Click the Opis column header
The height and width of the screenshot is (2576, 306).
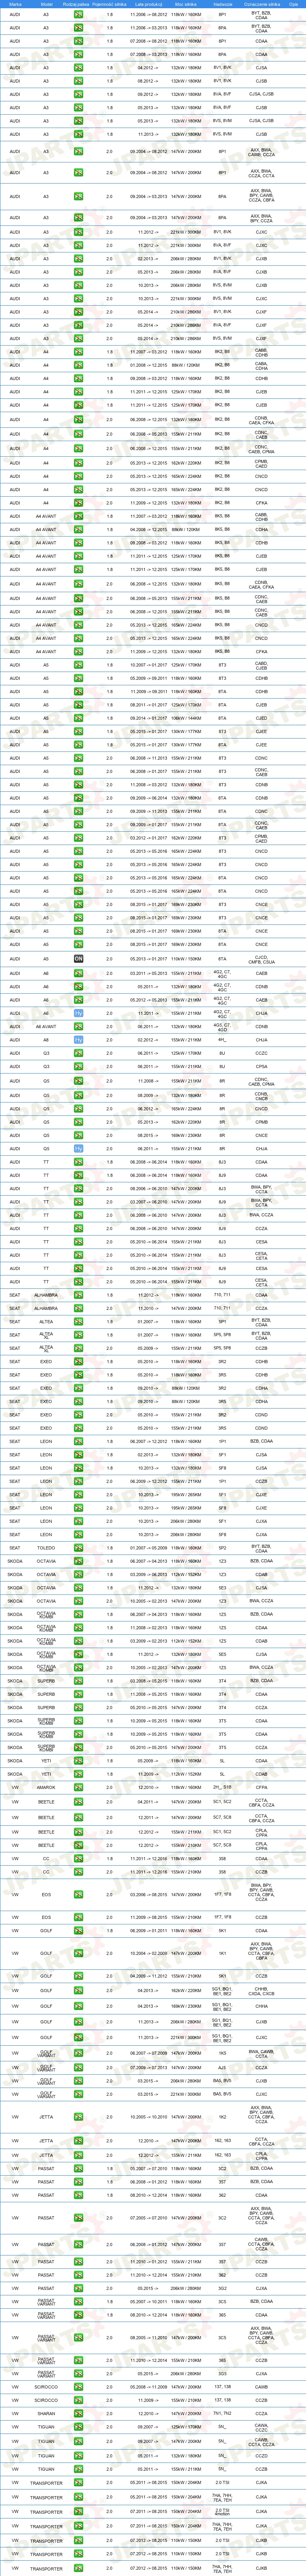pos(294,4)
